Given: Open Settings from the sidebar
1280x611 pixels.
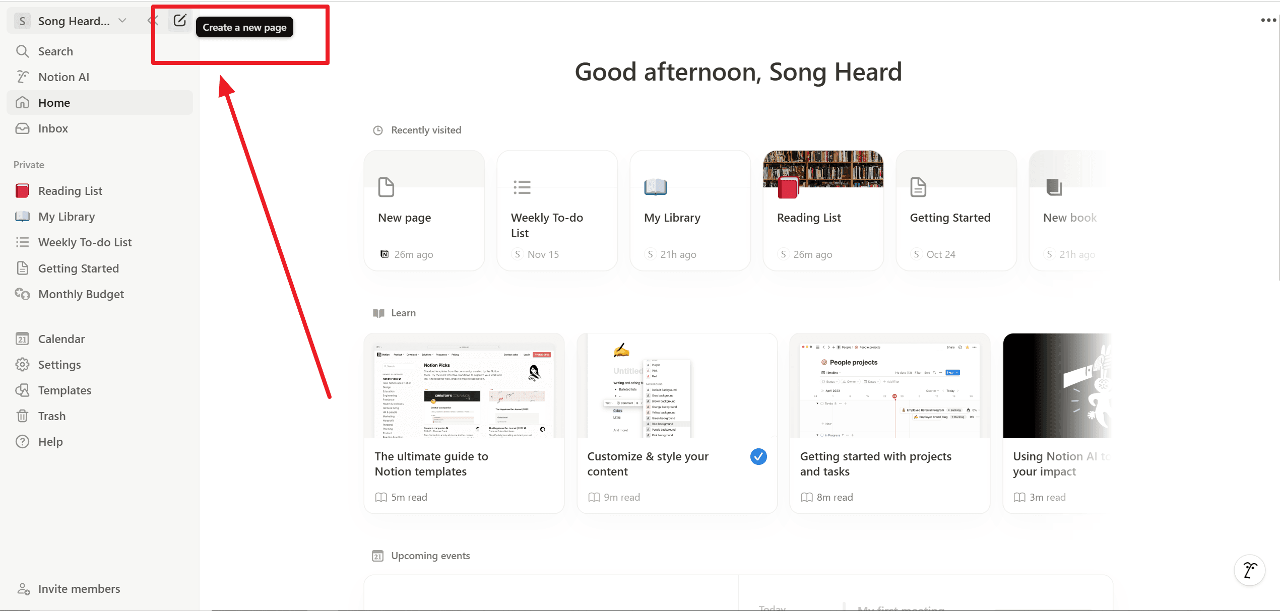Looking at the screenshot, I should click(59, 365).
